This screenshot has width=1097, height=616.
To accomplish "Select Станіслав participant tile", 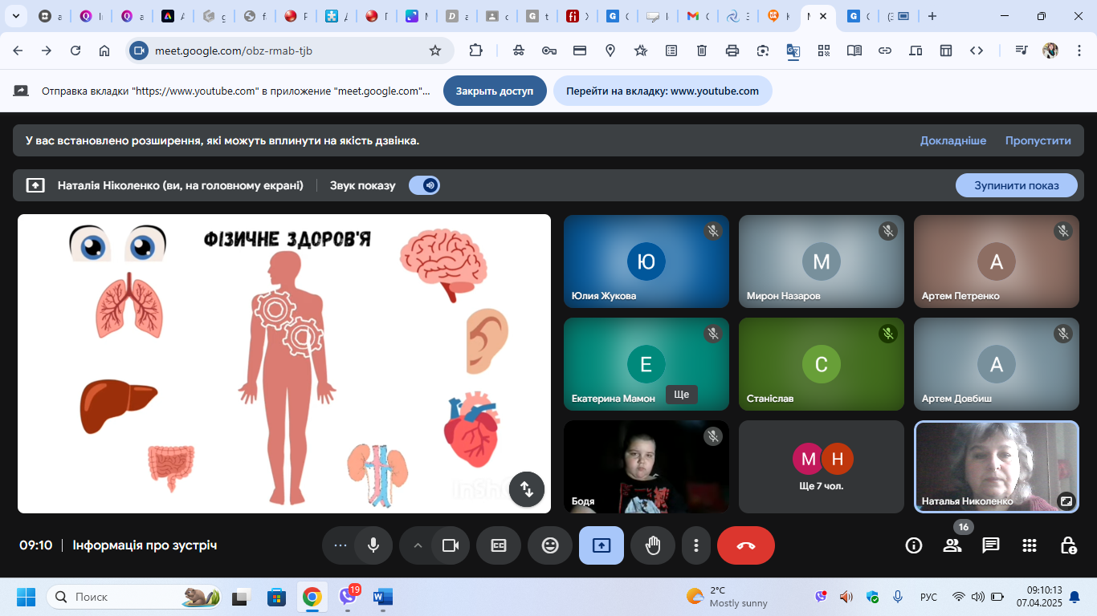I will click(x=822, y=364).
